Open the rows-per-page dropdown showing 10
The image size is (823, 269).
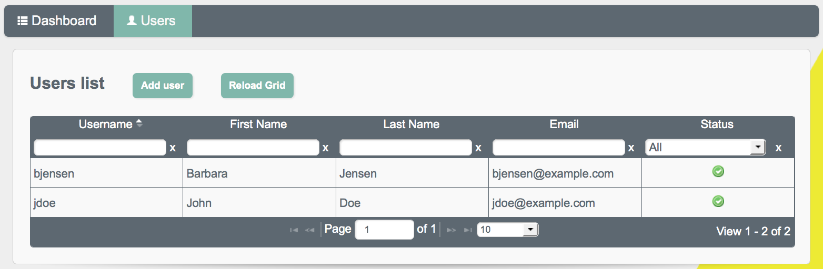point(507,230)
